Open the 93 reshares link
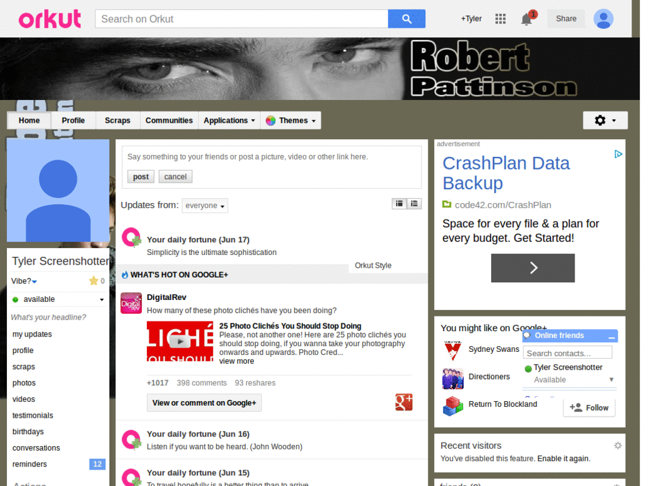The width and height of the screenshot is (648, 486). pos(255,383)
